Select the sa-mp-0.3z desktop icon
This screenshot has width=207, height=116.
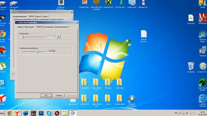[x=203, y=67]
